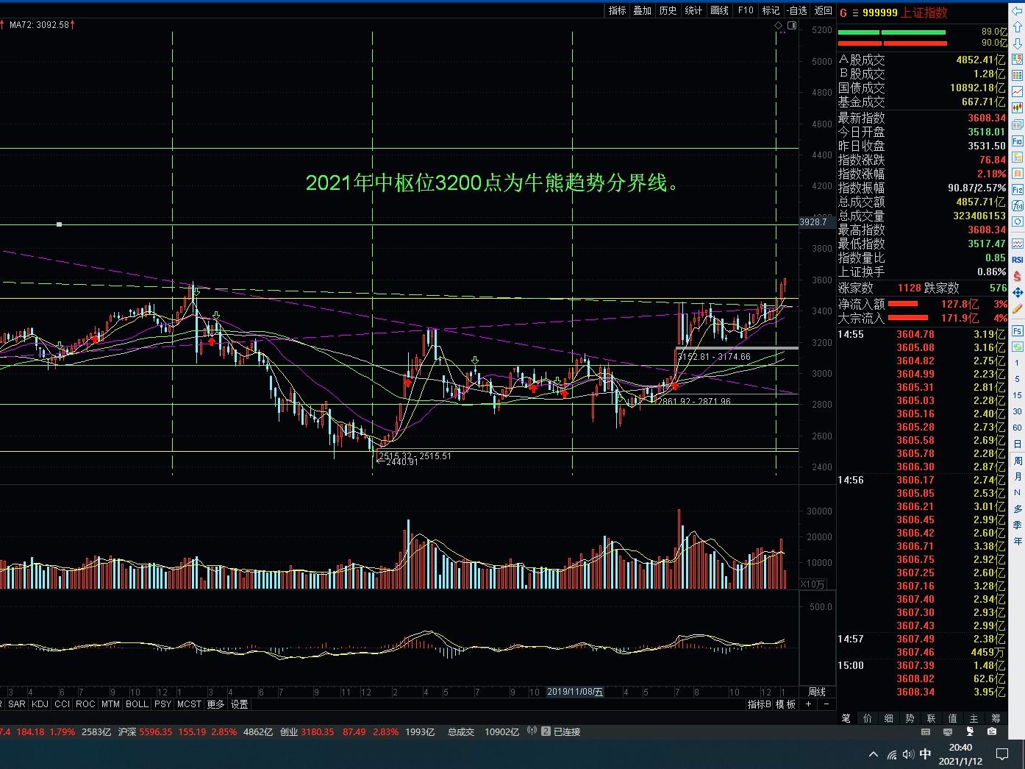Viewport: 1025px width, 769px height.
Task: Switch to 筹 chip distribution tab
Action: click(996, 718)
